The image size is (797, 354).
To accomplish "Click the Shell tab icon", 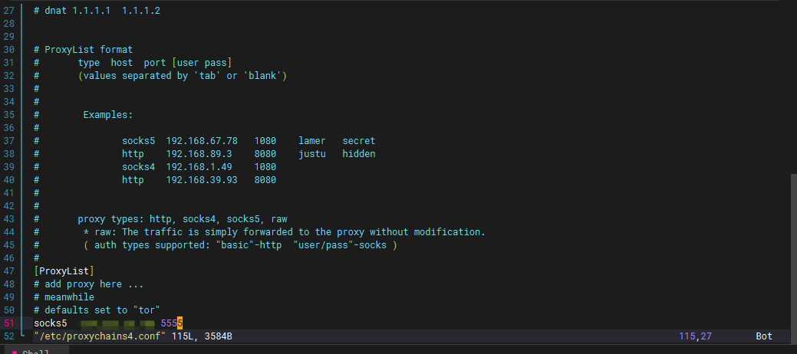I will click(x=15, y=351).
